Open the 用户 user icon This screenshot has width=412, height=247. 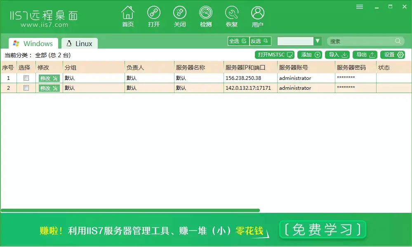pyautogui.click(x=257, y=16)
